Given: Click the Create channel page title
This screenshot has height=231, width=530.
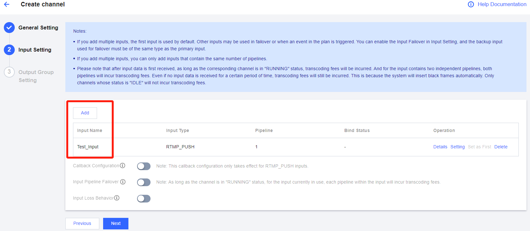Looking at the screenshot, I should pyautogui.click(x=43, y=4).
